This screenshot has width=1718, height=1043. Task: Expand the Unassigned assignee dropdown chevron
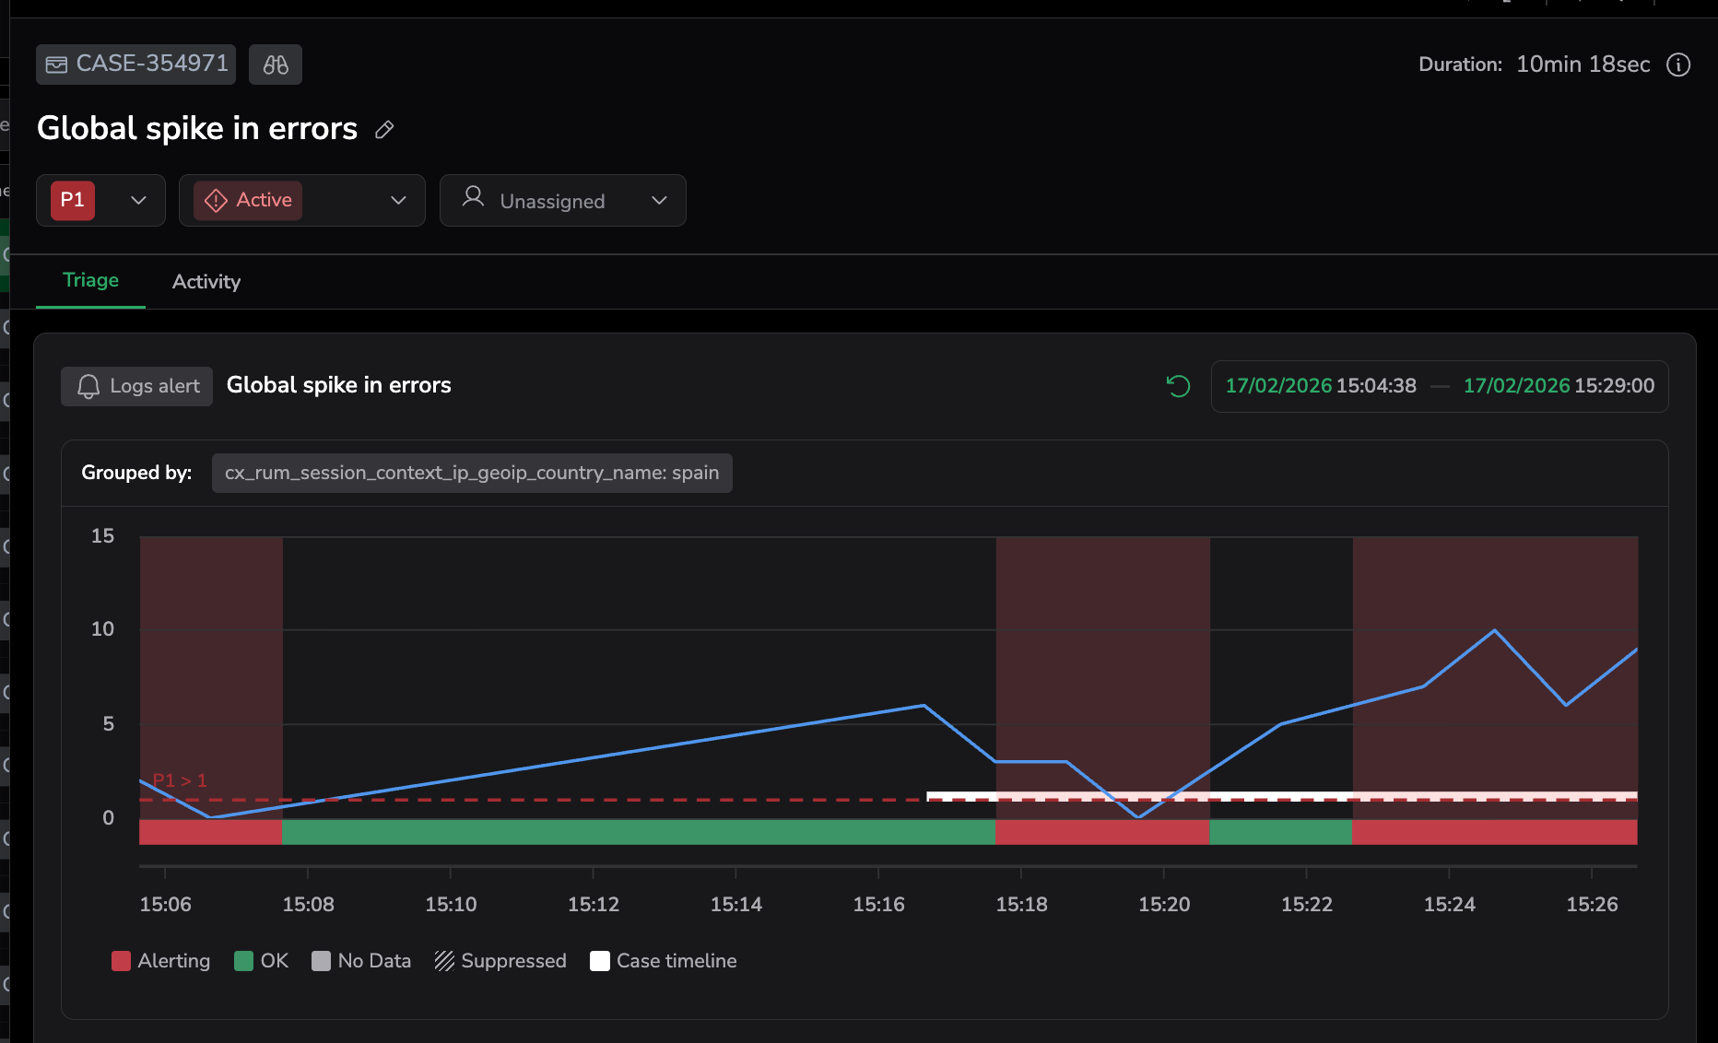(659, 201)
